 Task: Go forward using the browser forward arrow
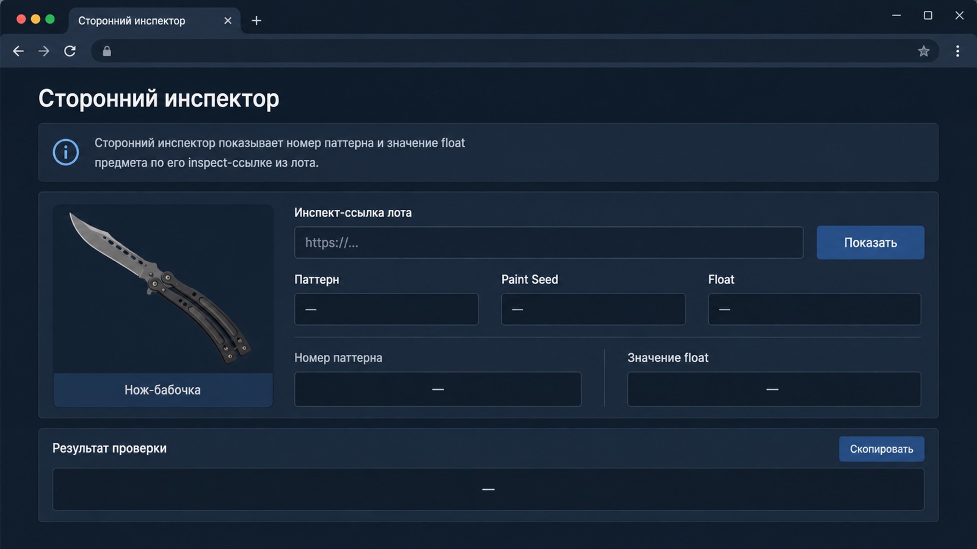pos(44,51)
